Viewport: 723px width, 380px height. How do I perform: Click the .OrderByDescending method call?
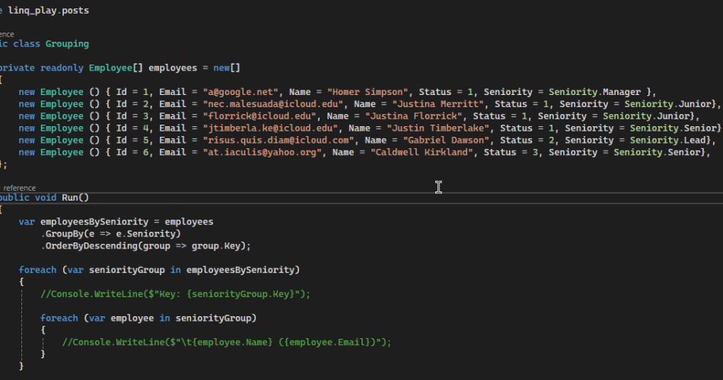[88, 245]
